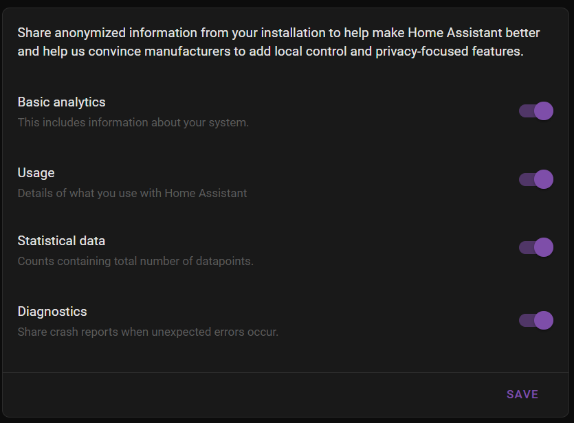Select the Basic analytics heading

point(61,102)
